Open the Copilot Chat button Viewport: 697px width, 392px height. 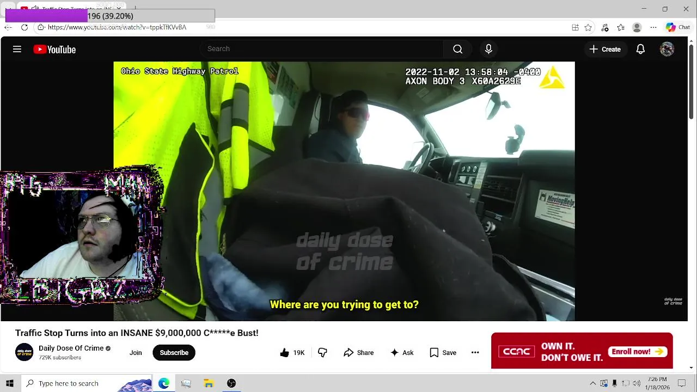click(x=678, y=27)
